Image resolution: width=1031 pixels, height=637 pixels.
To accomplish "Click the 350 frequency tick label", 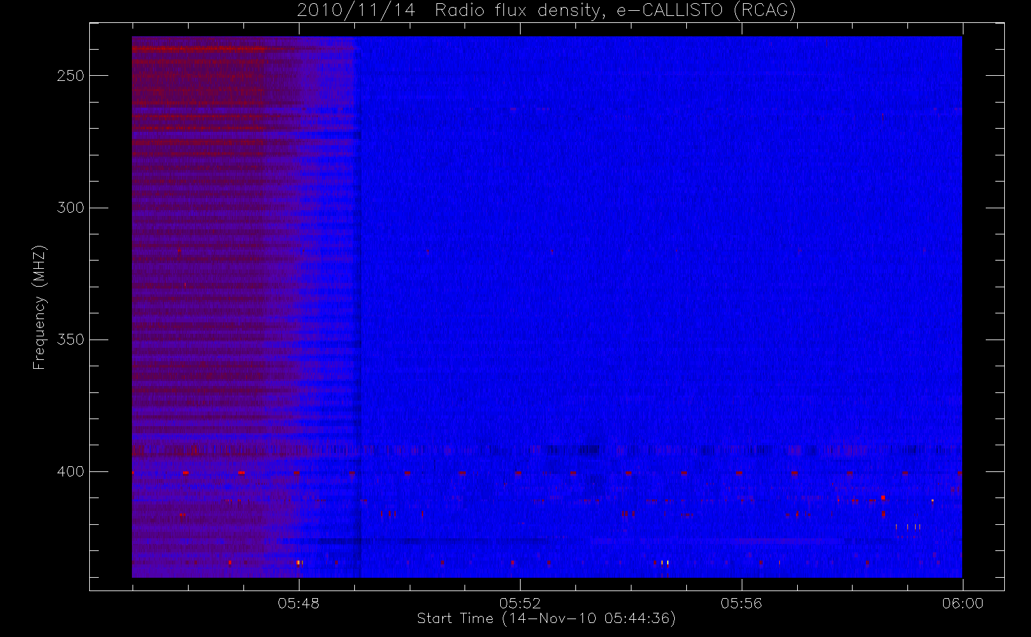I will click(x=71, y=340).
